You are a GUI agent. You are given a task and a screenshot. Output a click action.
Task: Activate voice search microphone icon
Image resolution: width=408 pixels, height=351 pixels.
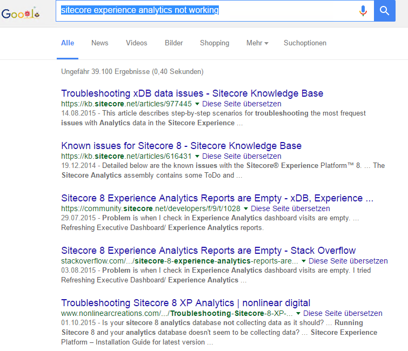[x=363, y=11]
